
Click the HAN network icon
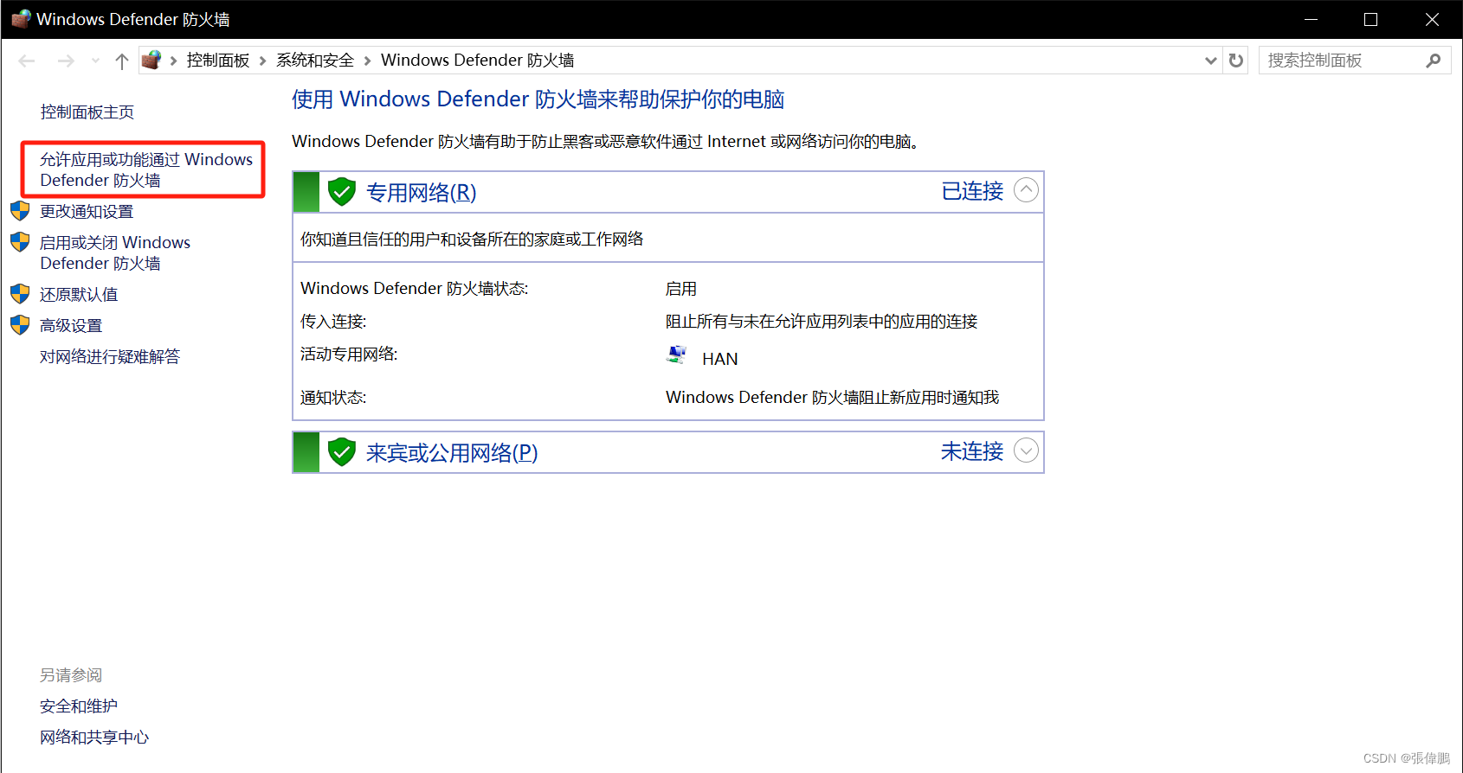[x=677, y=355]
